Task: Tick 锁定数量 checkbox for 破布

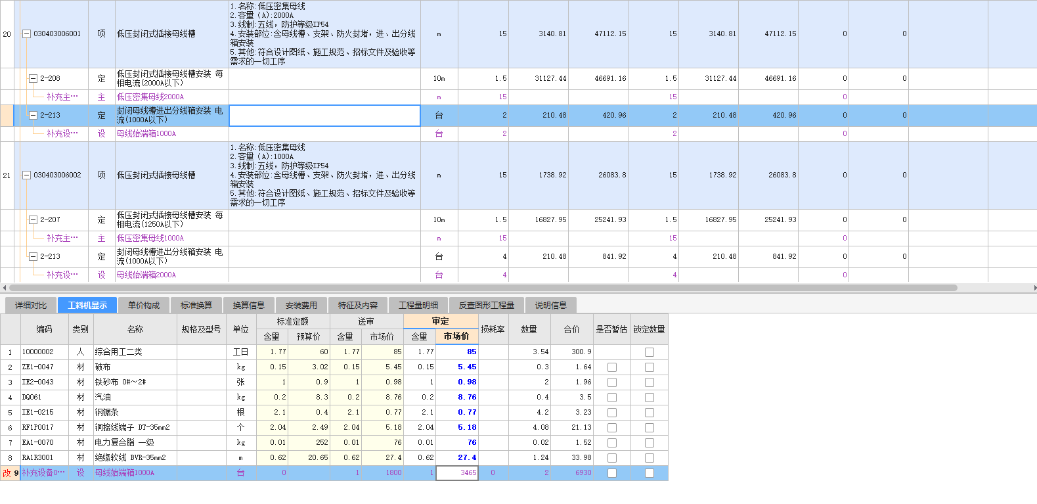Action: (x=650, y=367)
